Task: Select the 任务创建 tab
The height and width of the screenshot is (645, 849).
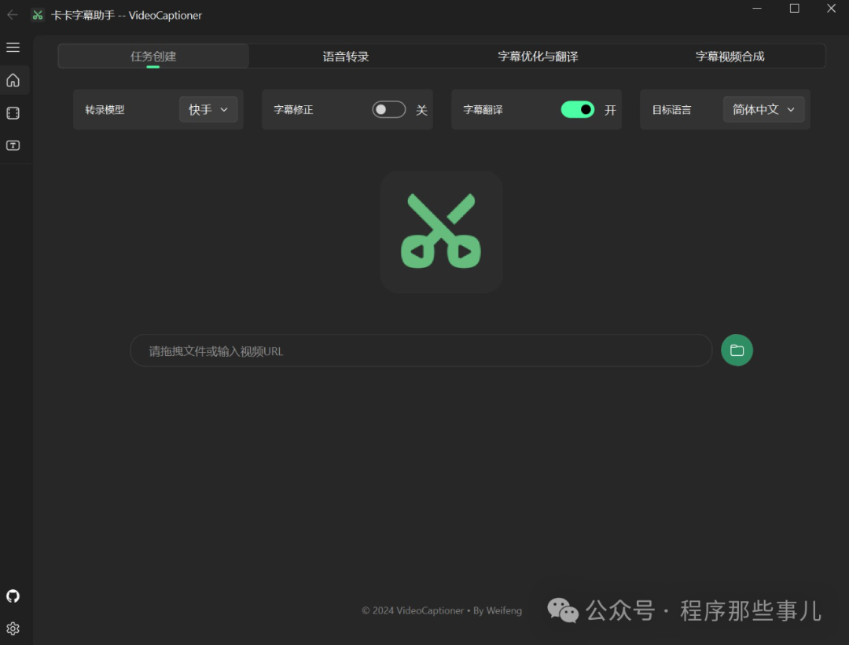Action: click(x=153, y=57)
